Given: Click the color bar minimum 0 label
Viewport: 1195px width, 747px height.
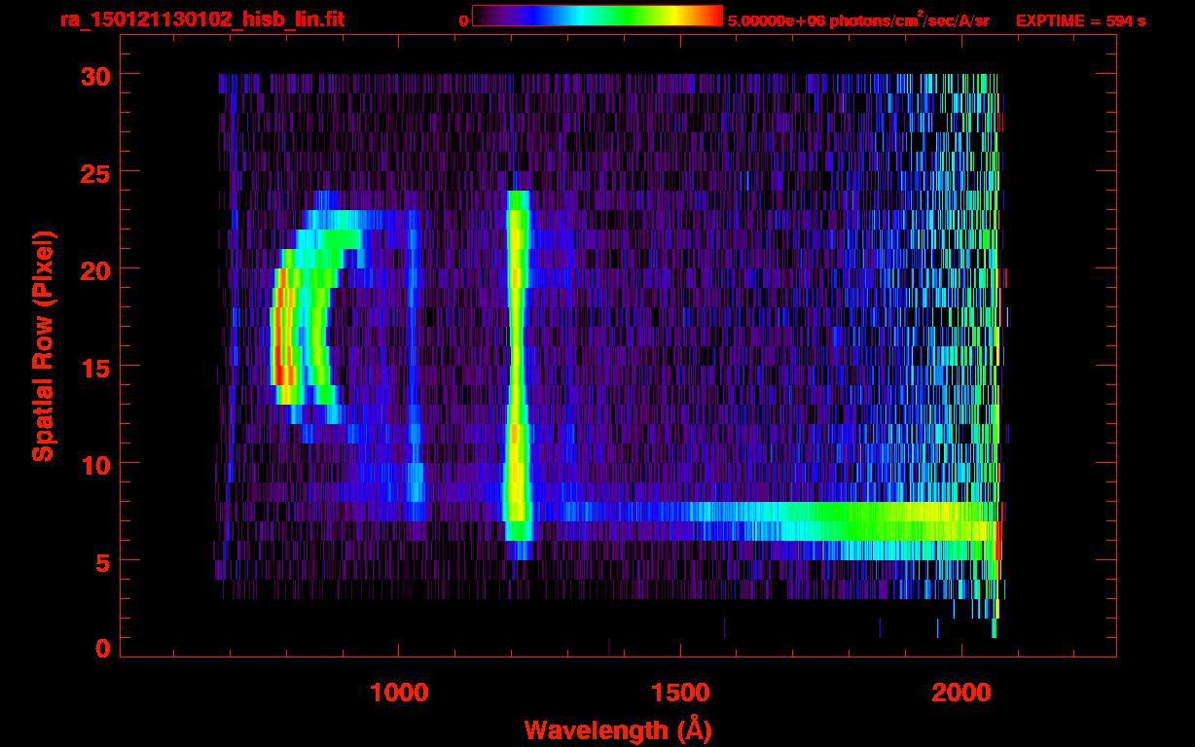Looking at the screenshot, I should pos(463,20).
